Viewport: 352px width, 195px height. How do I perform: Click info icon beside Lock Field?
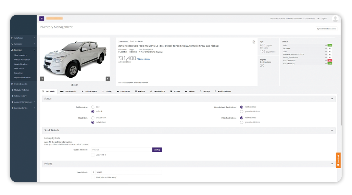[x=105, y=155]
